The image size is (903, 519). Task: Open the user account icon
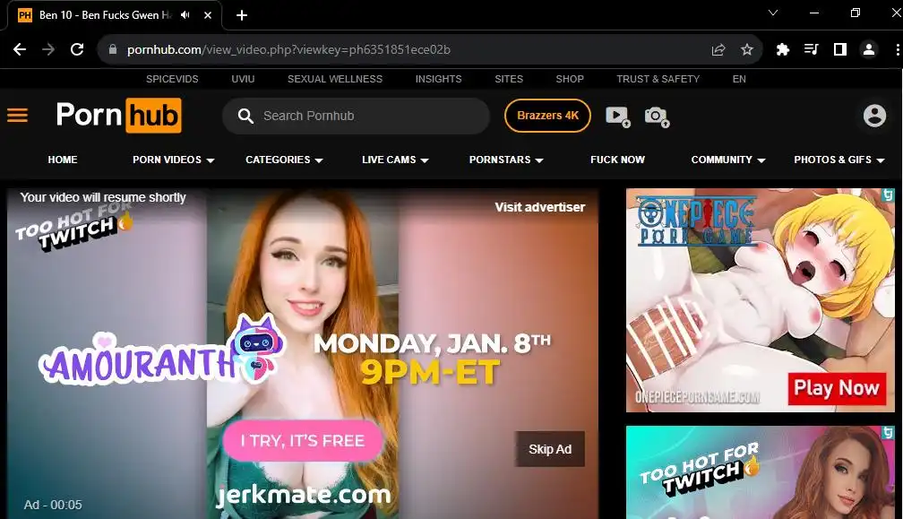tap(874, 116)
